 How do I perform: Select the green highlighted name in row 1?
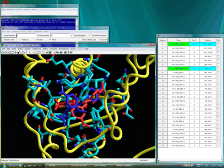tap(178, 44)
